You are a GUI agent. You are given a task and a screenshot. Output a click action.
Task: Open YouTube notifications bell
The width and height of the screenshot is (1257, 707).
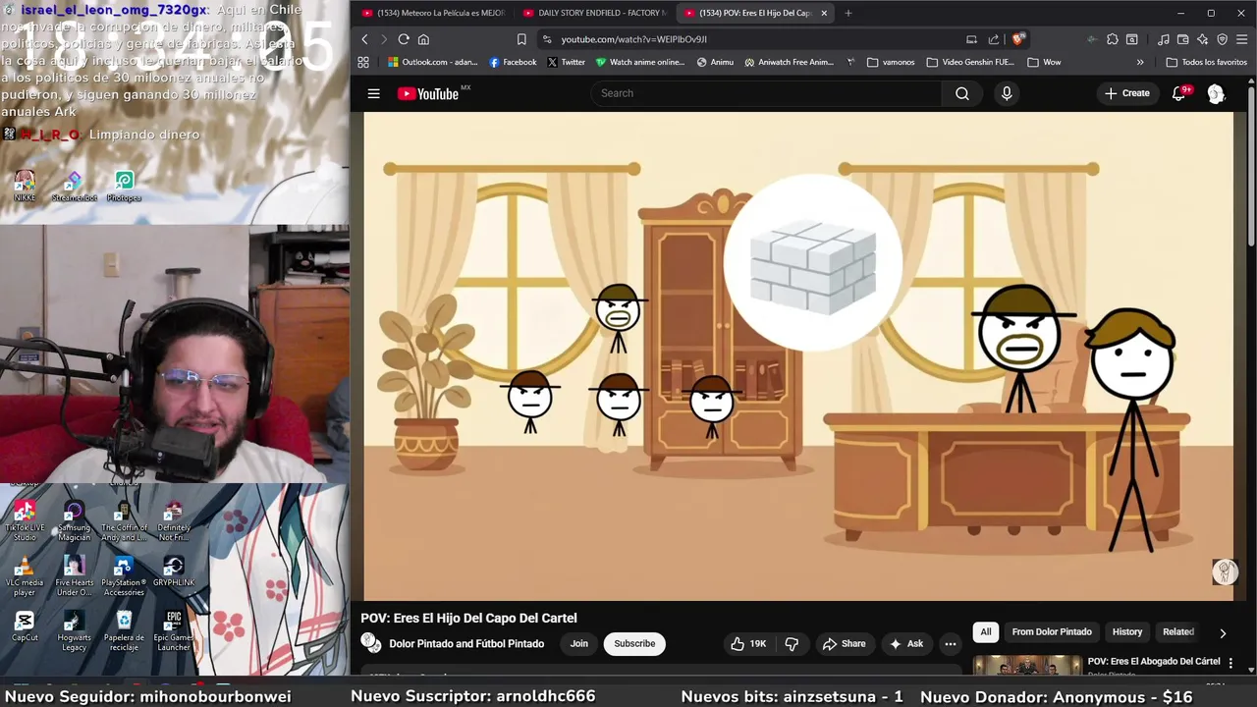pyautogui.click(x=1179, y=93)
